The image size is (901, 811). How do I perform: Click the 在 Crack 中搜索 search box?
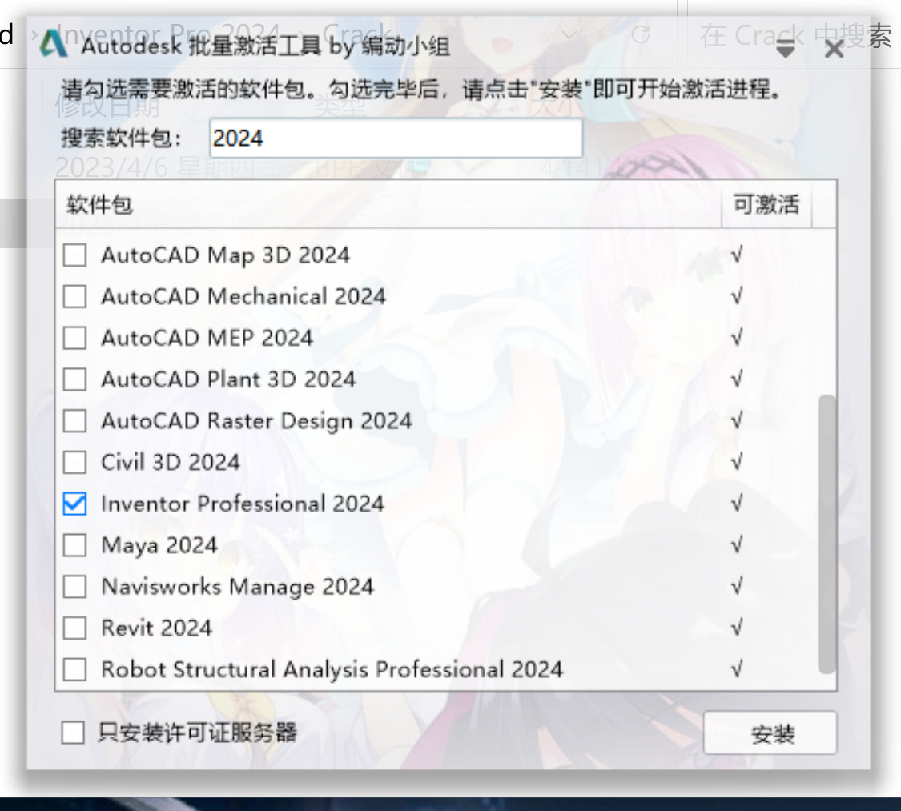793,34
